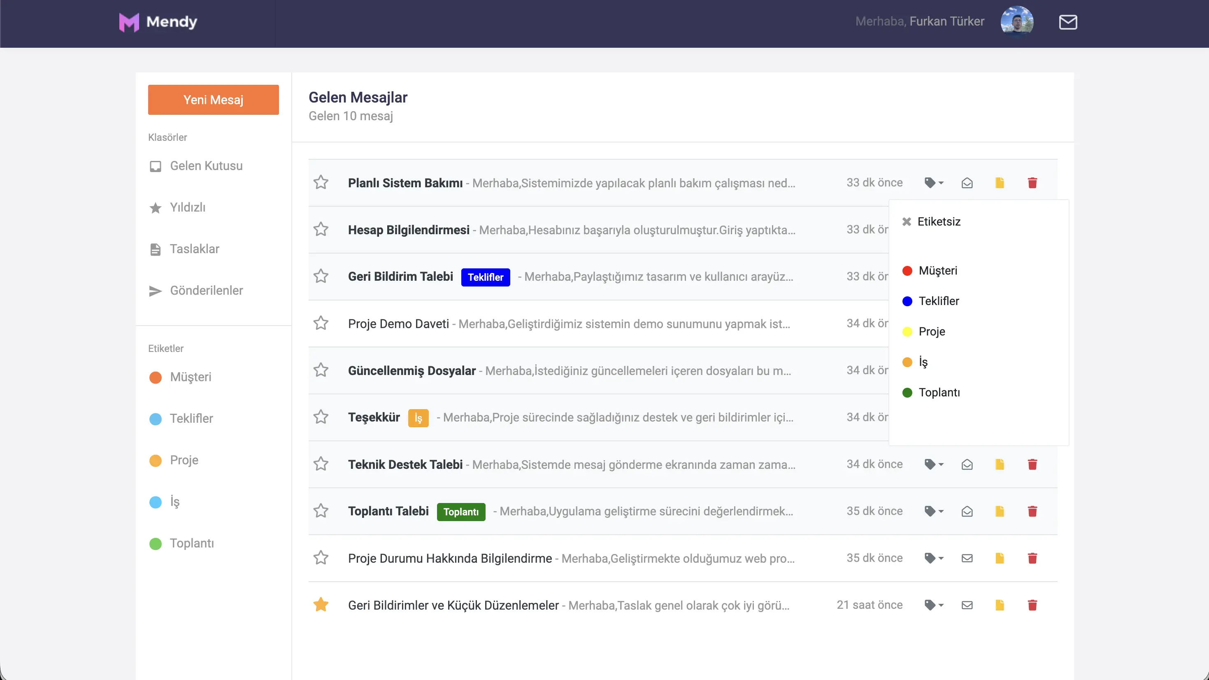The image size is (1209, 680).
Task: Star the Proje Demo Daveti message
Action: [321, 323]
